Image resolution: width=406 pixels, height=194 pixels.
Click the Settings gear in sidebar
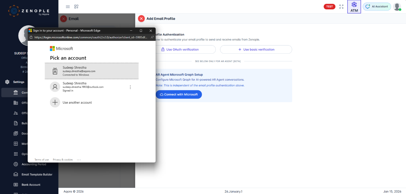[7, 82]
